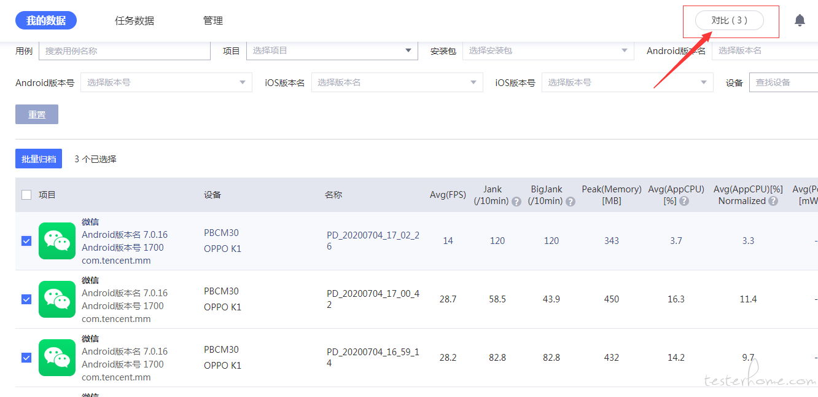818x397 pixels.
Task: Click the notification bell icon
Action: tap(800, 20)
